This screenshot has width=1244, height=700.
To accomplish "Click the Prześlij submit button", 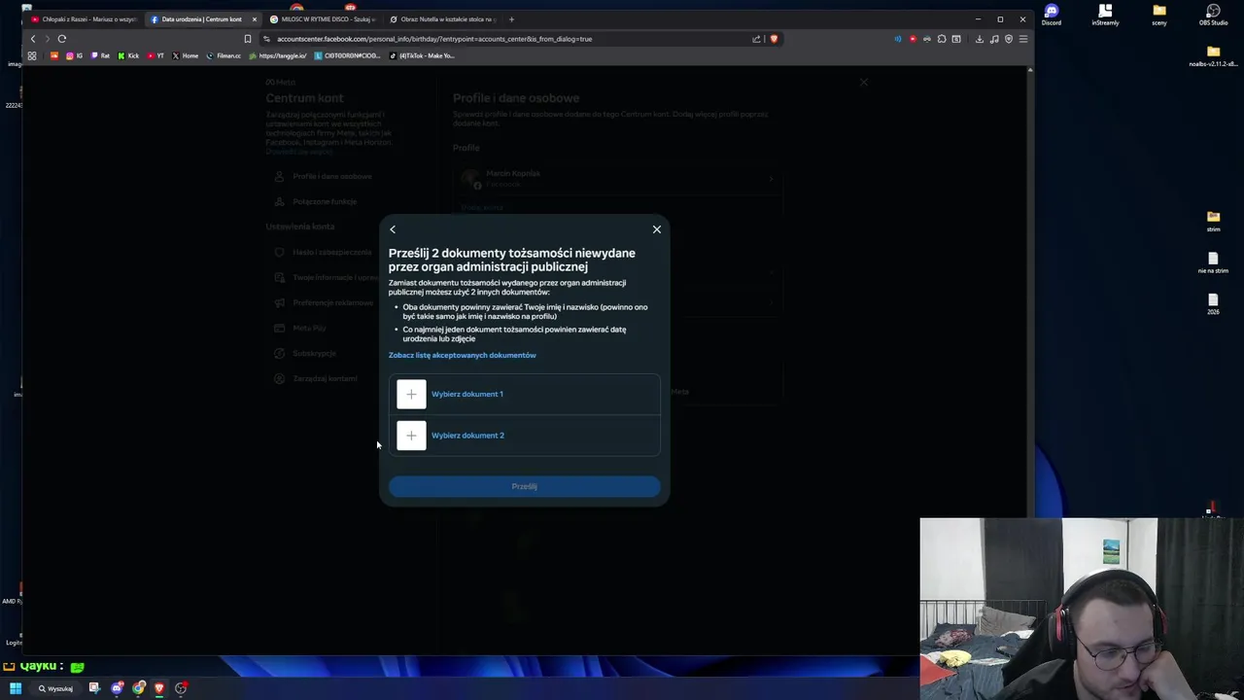I will pyautogui.click(x=525, y=486).
